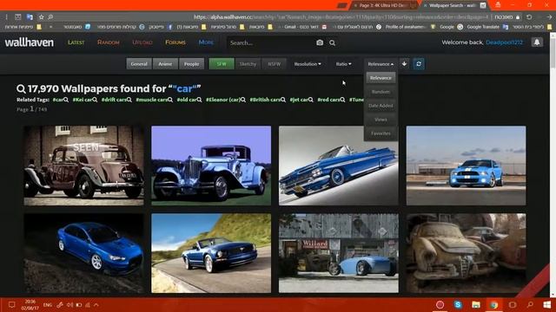Screen dimensions: 556x312
Task: Click the browser reload icon
Action: pyautogui.click(x=529, y=17)
